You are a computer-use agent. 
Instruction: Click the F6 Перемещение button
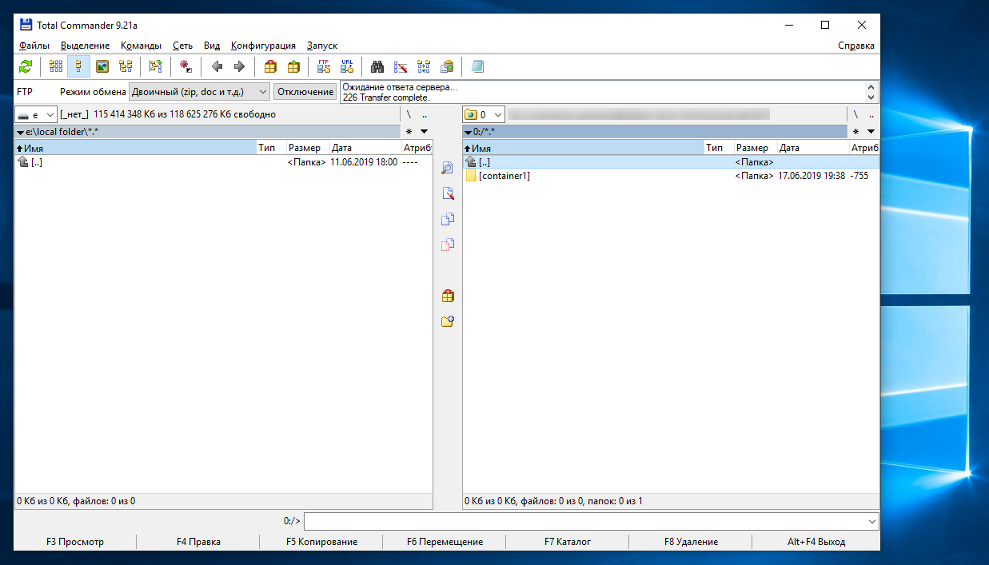pyautogui.click(x=445, y=542)
